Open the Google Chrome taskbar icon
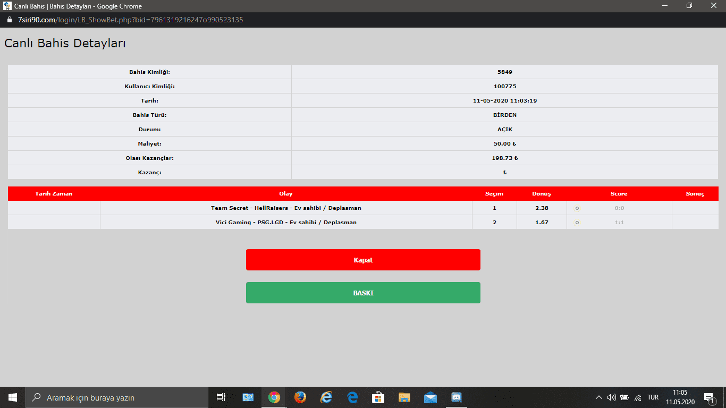 (x=274, y=397)
